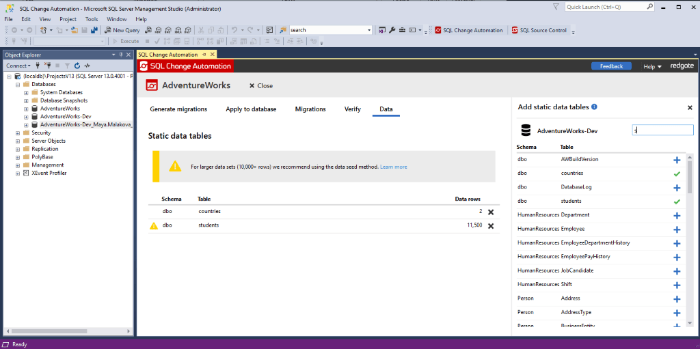Viewport: 700px width, 349px height.
Task: Select the PolyBase tree item
Action: (42, 156)
